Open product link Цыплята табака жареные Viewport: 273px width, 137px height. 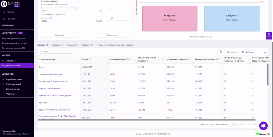50,74
